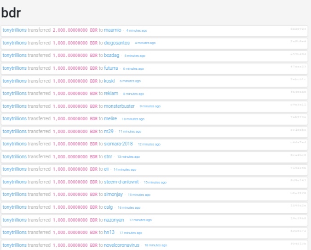Click the bozdag username link
The height and width of the screenshot is (250, 311).
click(x=112, y=56)
